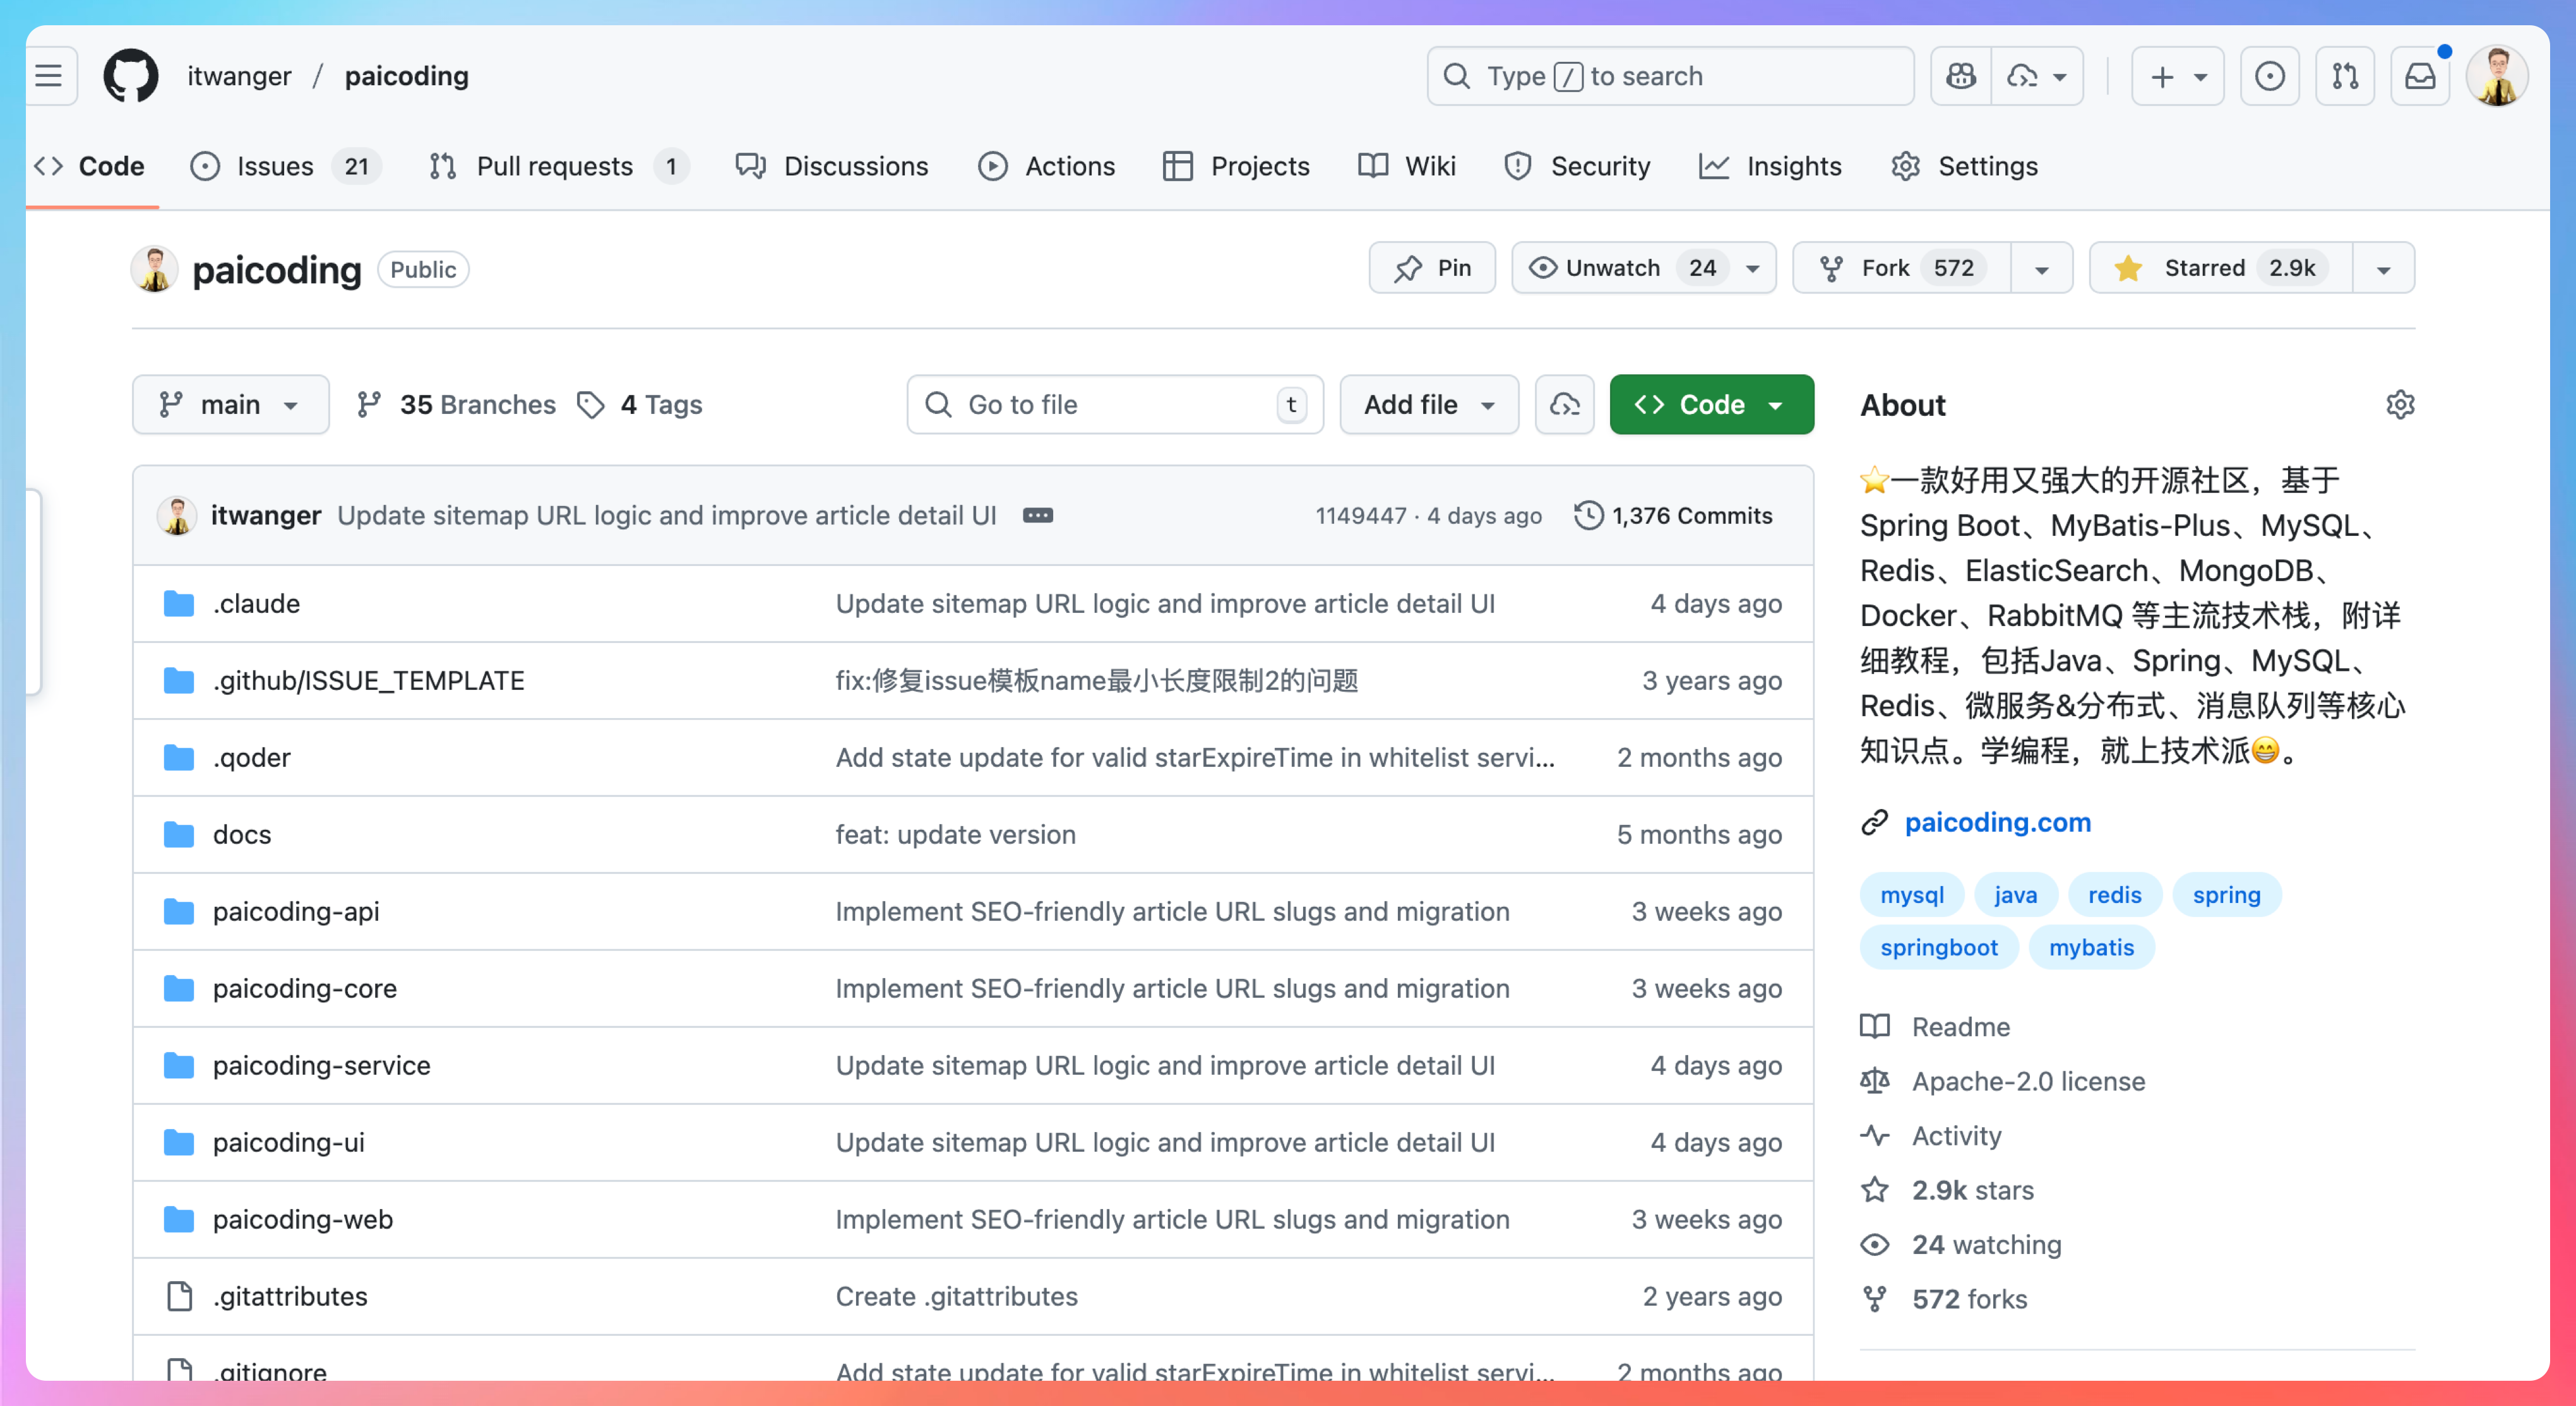Open the Add file dropdown
Screen dimensions: 2576x1406
pos(1428,404)
